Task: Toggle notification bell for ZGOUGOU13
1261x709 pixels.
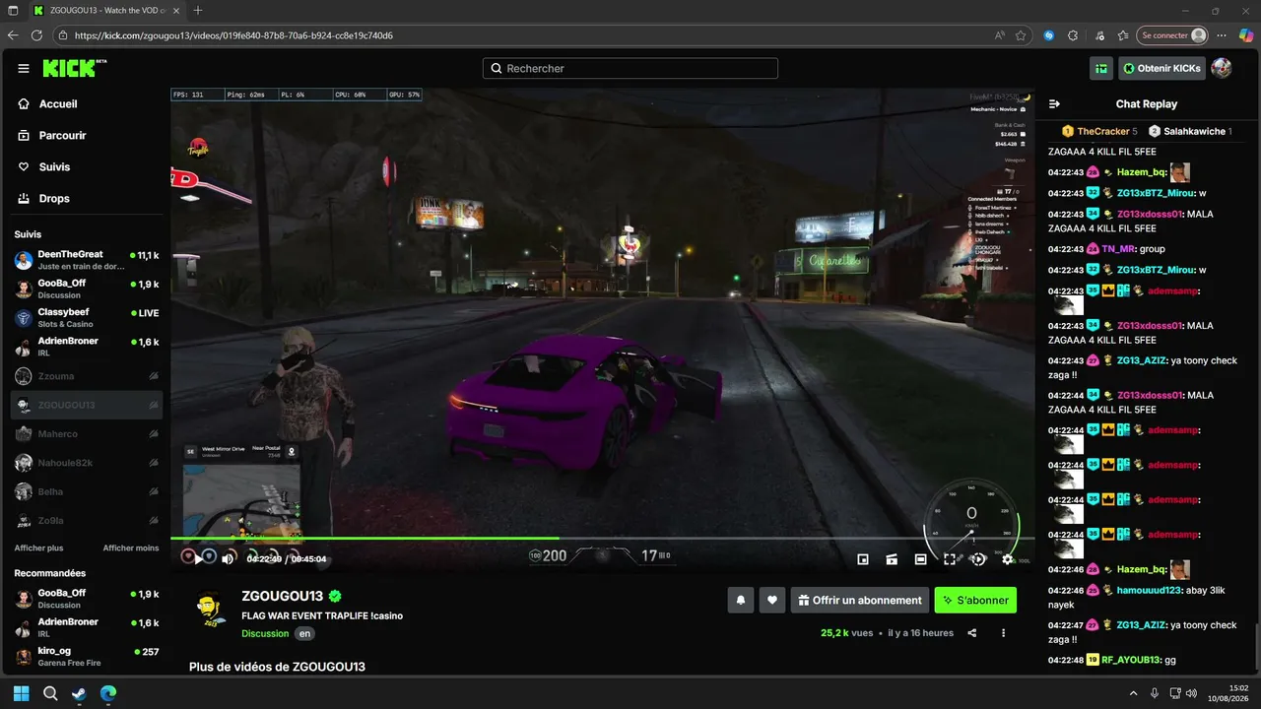Action: pyautogui.click(x=741, y=600)
